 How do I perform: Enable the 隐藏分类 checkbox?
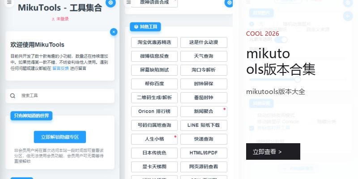(311, 122)
